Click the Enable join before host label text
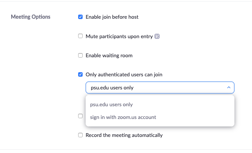252x153 pixels. click(x=112, y=17)
